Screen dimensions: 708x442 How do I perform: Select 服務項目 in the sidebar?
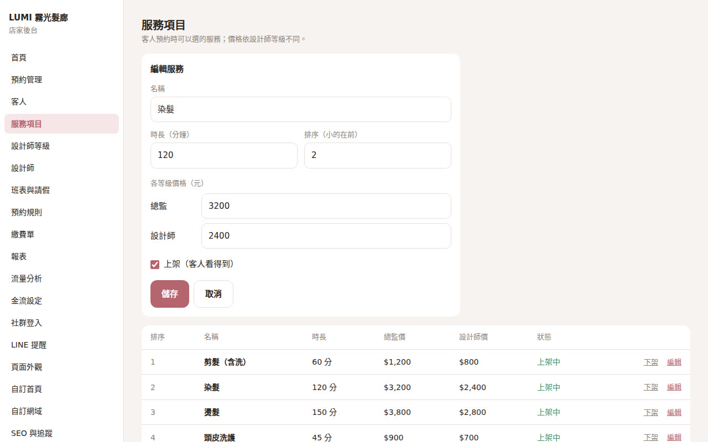pos(61,124)
